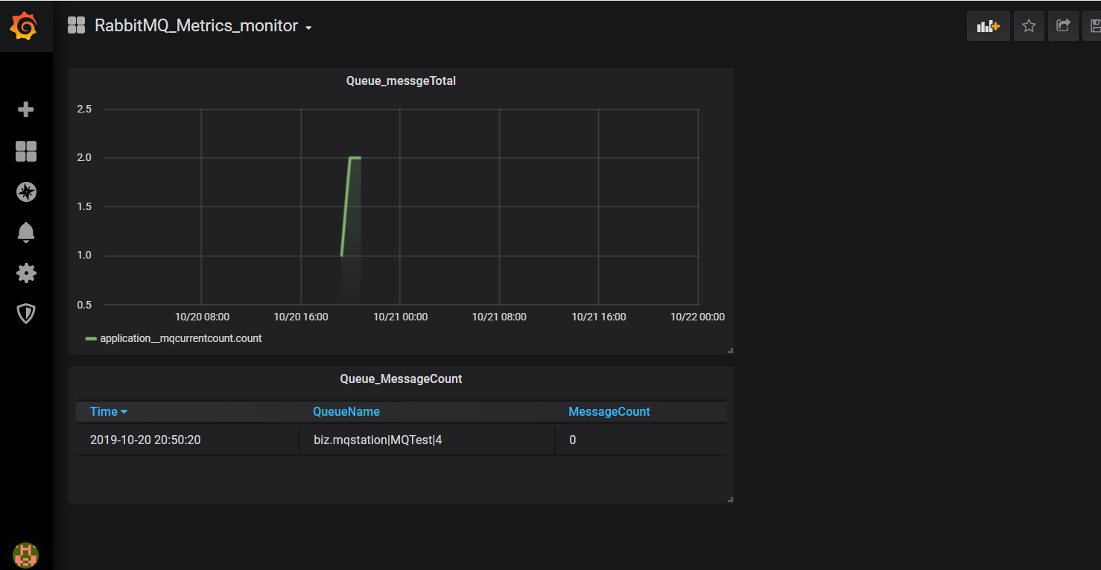
Task: Click the user avatar at sidebar bottom
Action: 25,554
